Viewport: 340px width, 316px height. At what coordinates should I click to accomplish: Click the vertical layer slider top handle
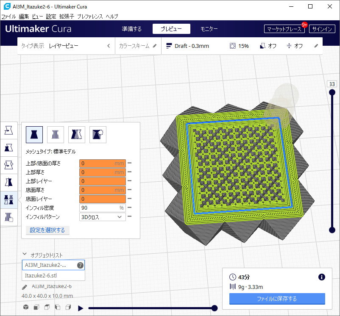coord(332,93)
